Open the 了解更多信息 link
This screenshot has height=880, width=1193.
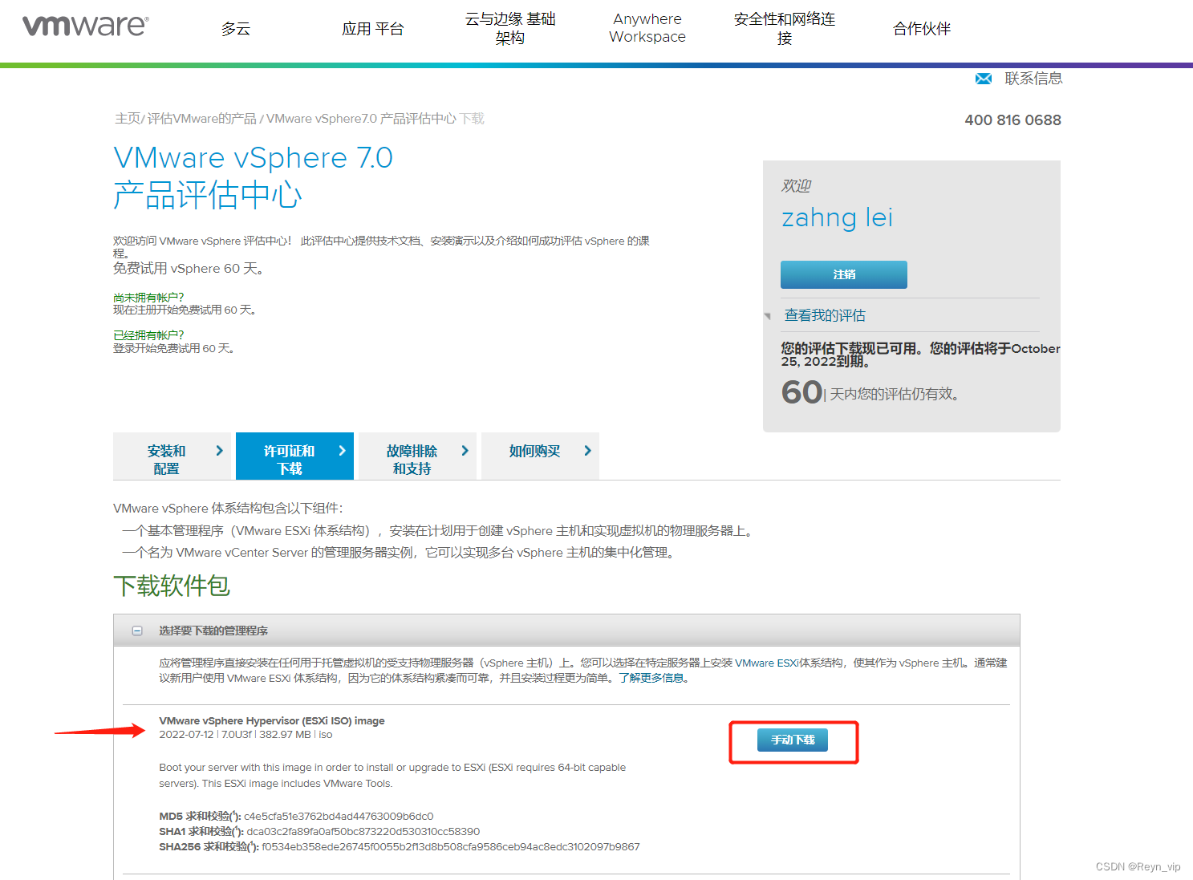pyautogui.click(x=654, y=678)
